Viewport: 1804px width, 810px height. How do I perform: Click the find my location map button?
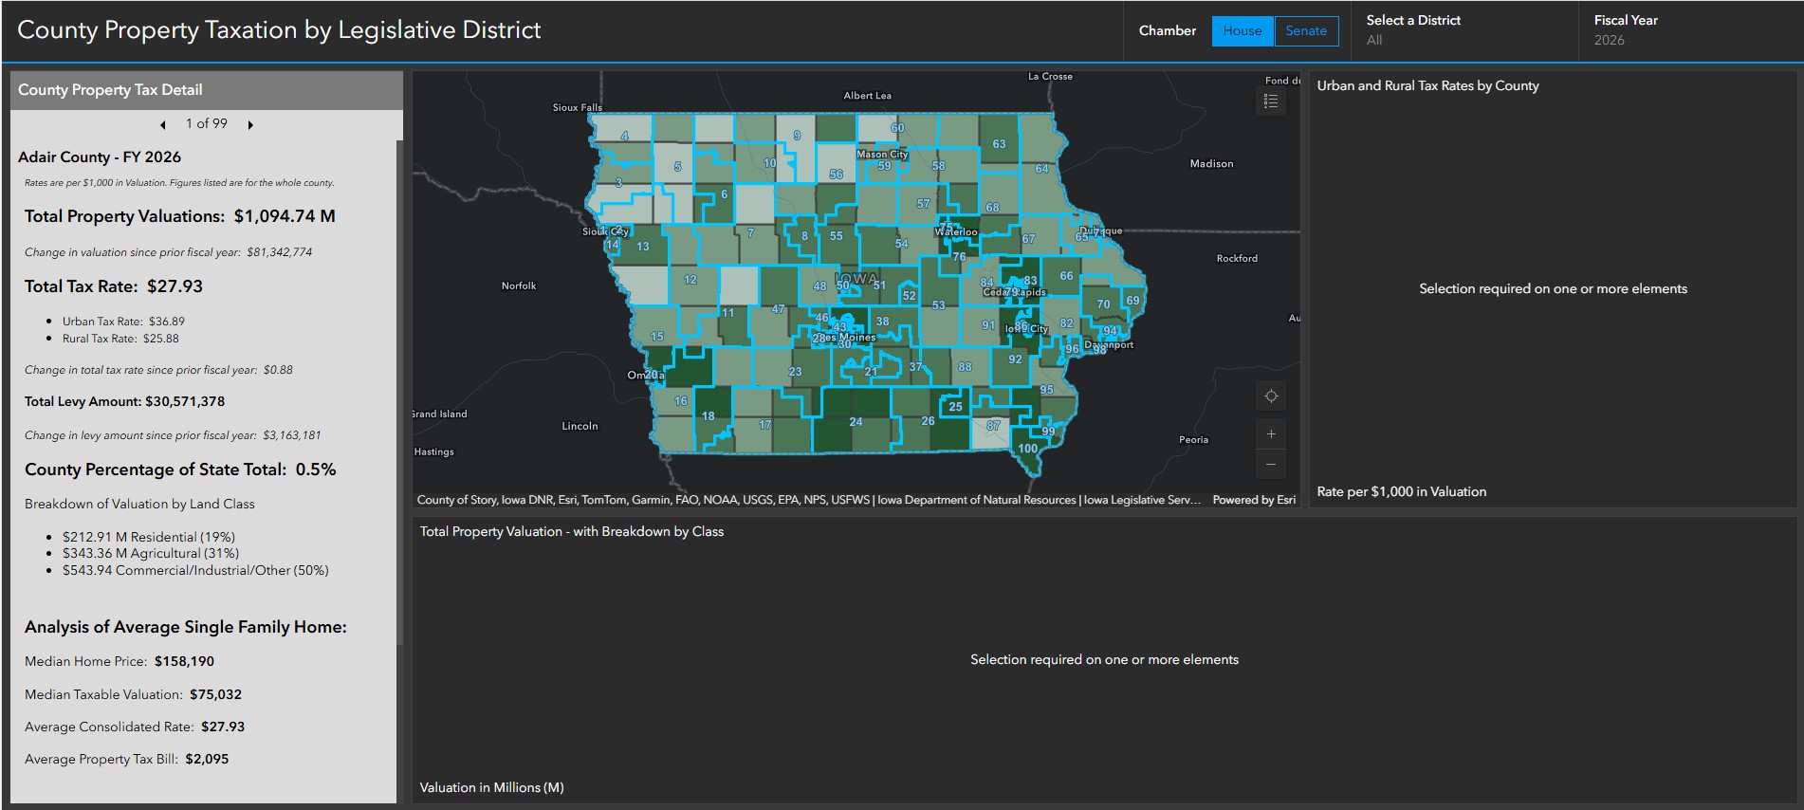click(1271, 396)
